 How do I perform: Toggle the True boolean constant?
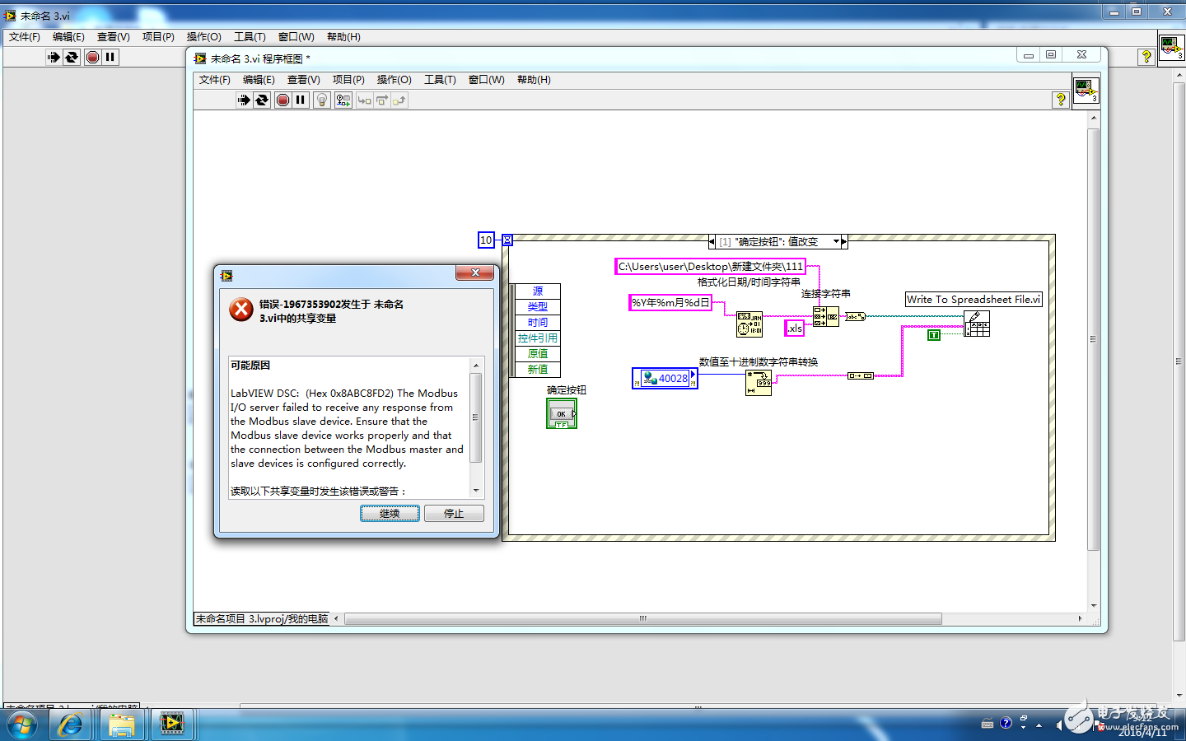pyautogui.click(x=933, y=335)
